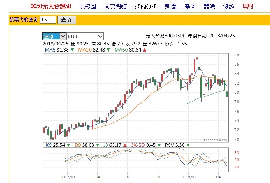This screenshot has width=270, height=183.
Task: Open the 成交明細 tab
Action: coord(115,6)
